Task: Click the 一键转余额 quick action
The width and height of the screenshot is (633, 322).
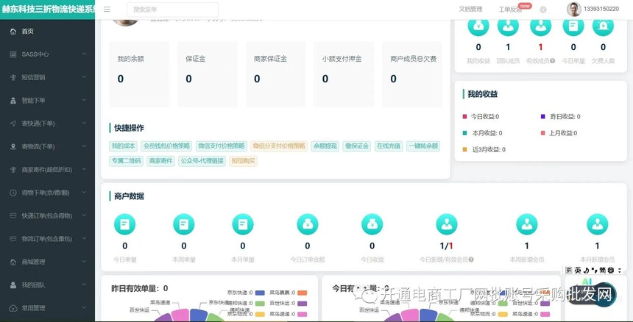Action: (x=423, y=146)
